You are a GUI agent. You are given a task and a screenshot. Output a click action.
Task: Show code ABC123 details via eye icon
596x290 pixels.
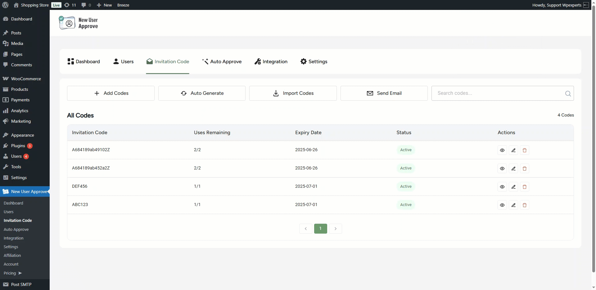tap(502, 205)
